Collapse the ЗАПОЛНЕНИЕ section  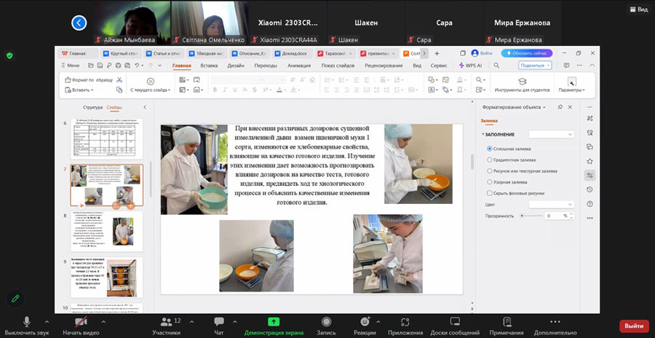483,135
